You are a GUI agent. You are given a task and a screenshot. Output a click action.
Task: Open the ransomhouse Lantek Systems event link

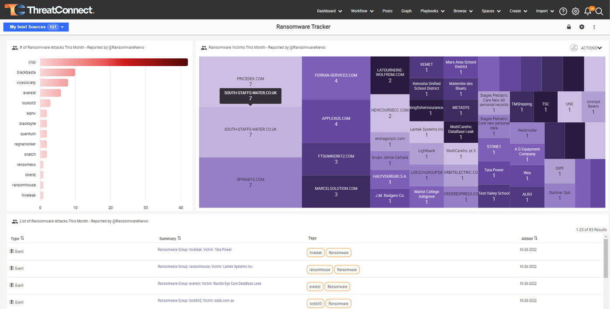(205, 267)
